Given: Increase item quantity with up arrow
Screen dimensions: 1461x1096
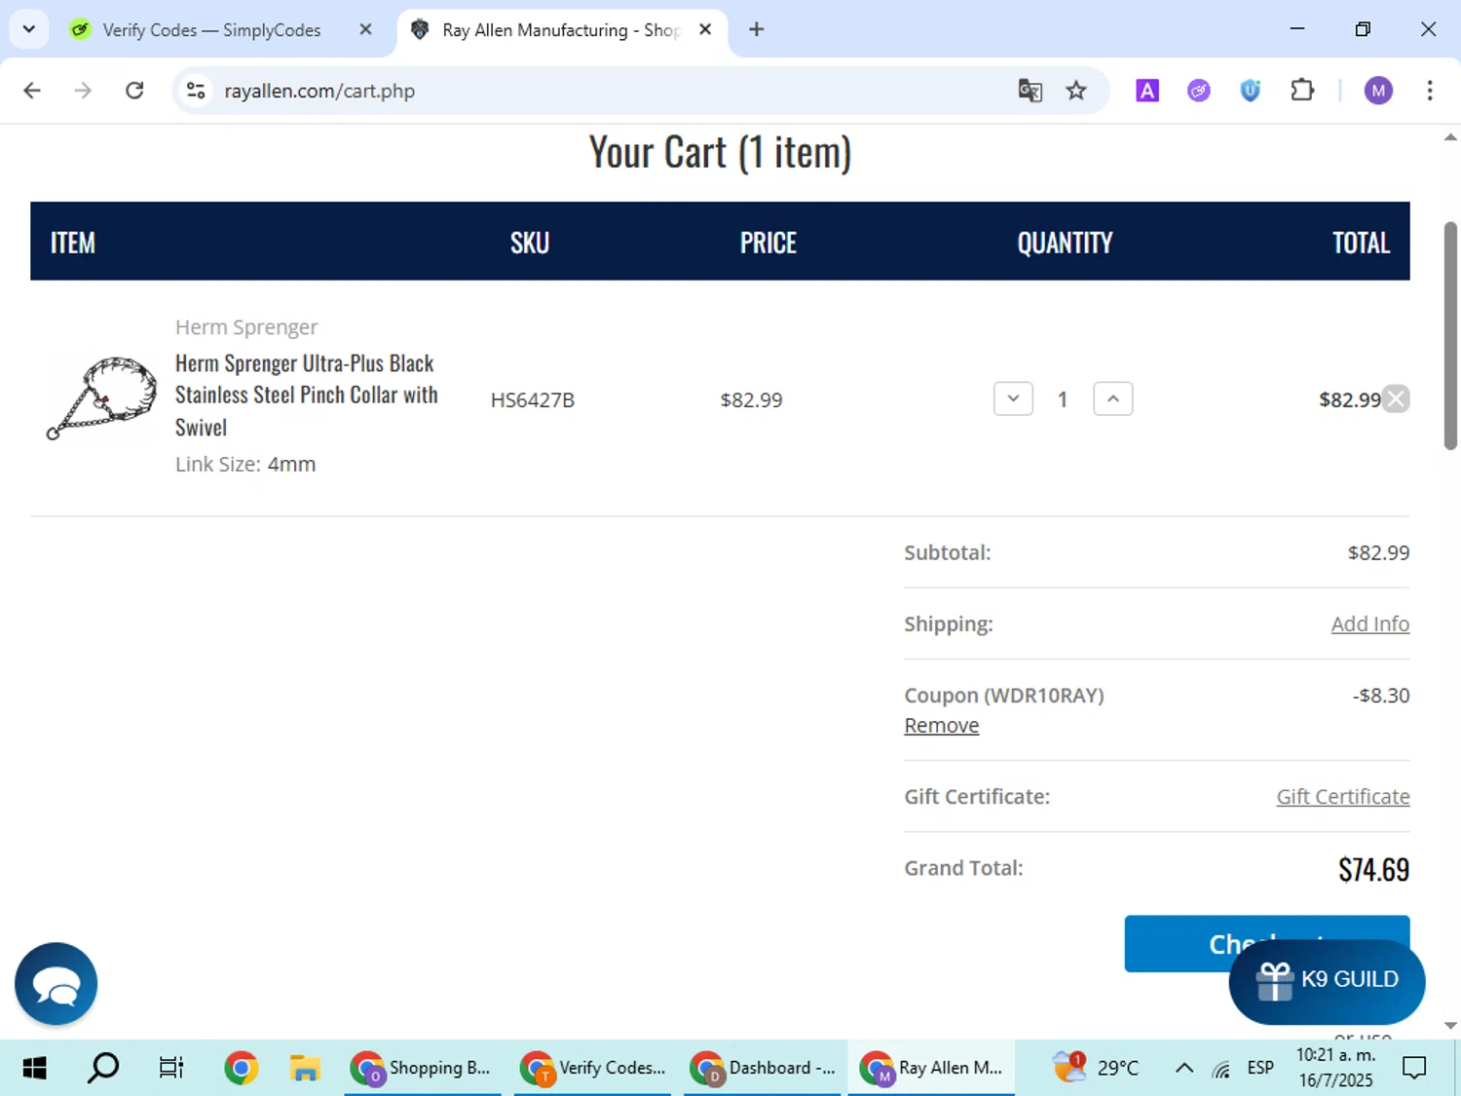Looking at the screenshot, I should 1113,398.
